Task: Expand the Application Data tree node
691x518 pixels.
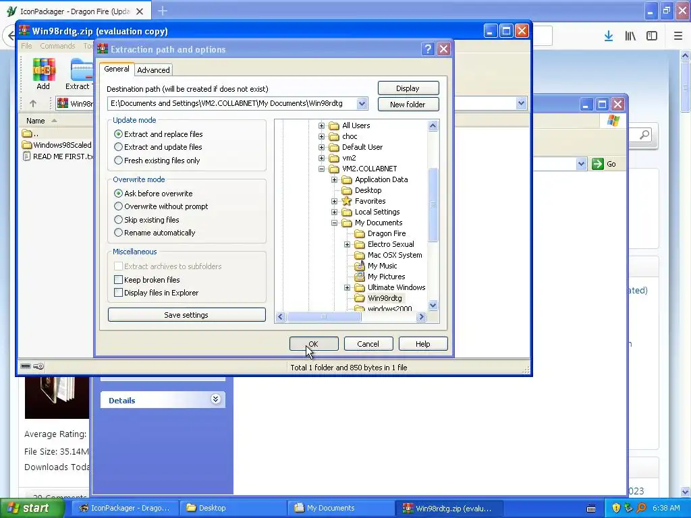Action: point(335,179)
